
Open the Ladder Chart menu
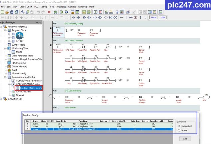[26, 7]
